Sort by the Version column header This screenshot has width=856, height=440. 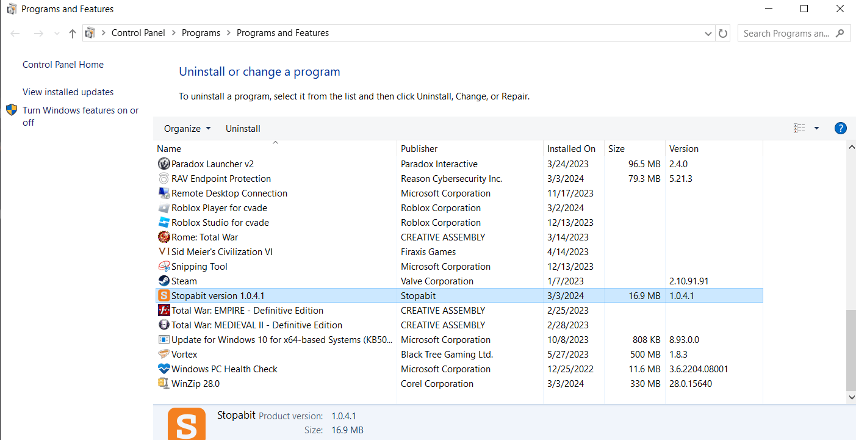coord(714,148)
